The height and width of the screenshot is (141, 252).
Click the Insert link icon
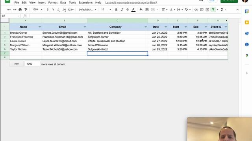pos(196,9)
